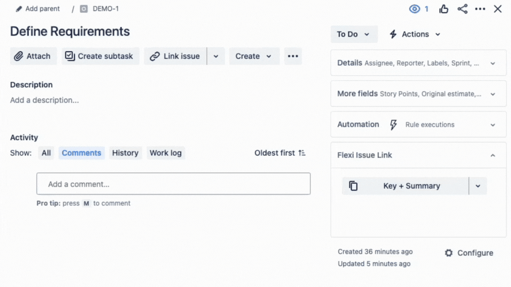This screenshot has width=511, height=287.
Task: Click Create subtask button
Action: (100, 56)
